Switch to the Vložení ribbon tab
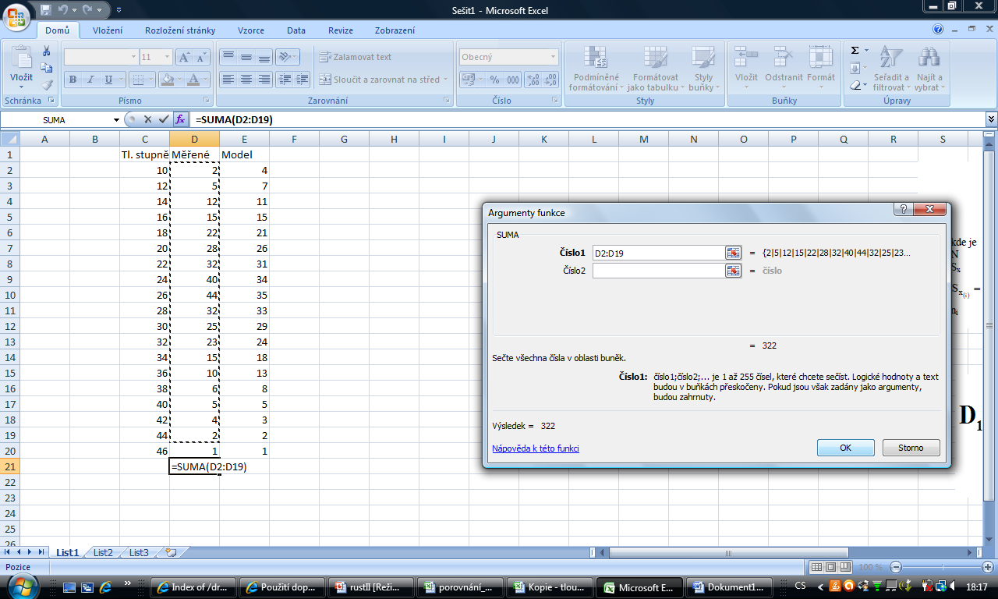Screen dimensions: 998x599 [x=108, y=30]
